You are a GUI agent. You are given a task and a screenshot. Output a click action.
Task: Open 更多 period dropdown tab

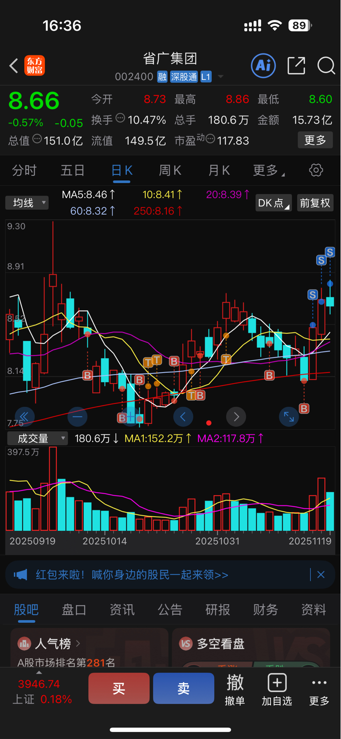[268, 170]
